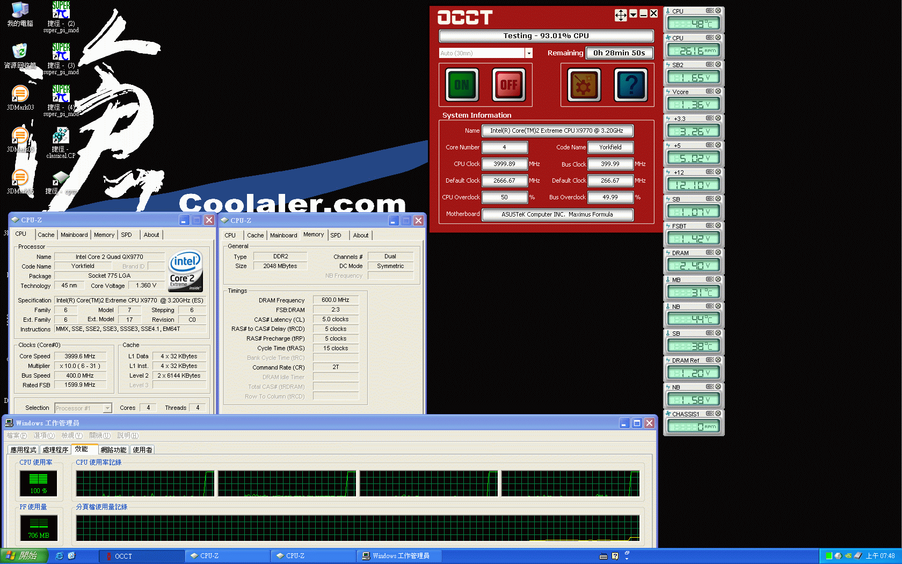This screenshot has height=564, width=902.
Task: Switch to the Networking (網路功能) tab
Action: (x=113, y=450)
